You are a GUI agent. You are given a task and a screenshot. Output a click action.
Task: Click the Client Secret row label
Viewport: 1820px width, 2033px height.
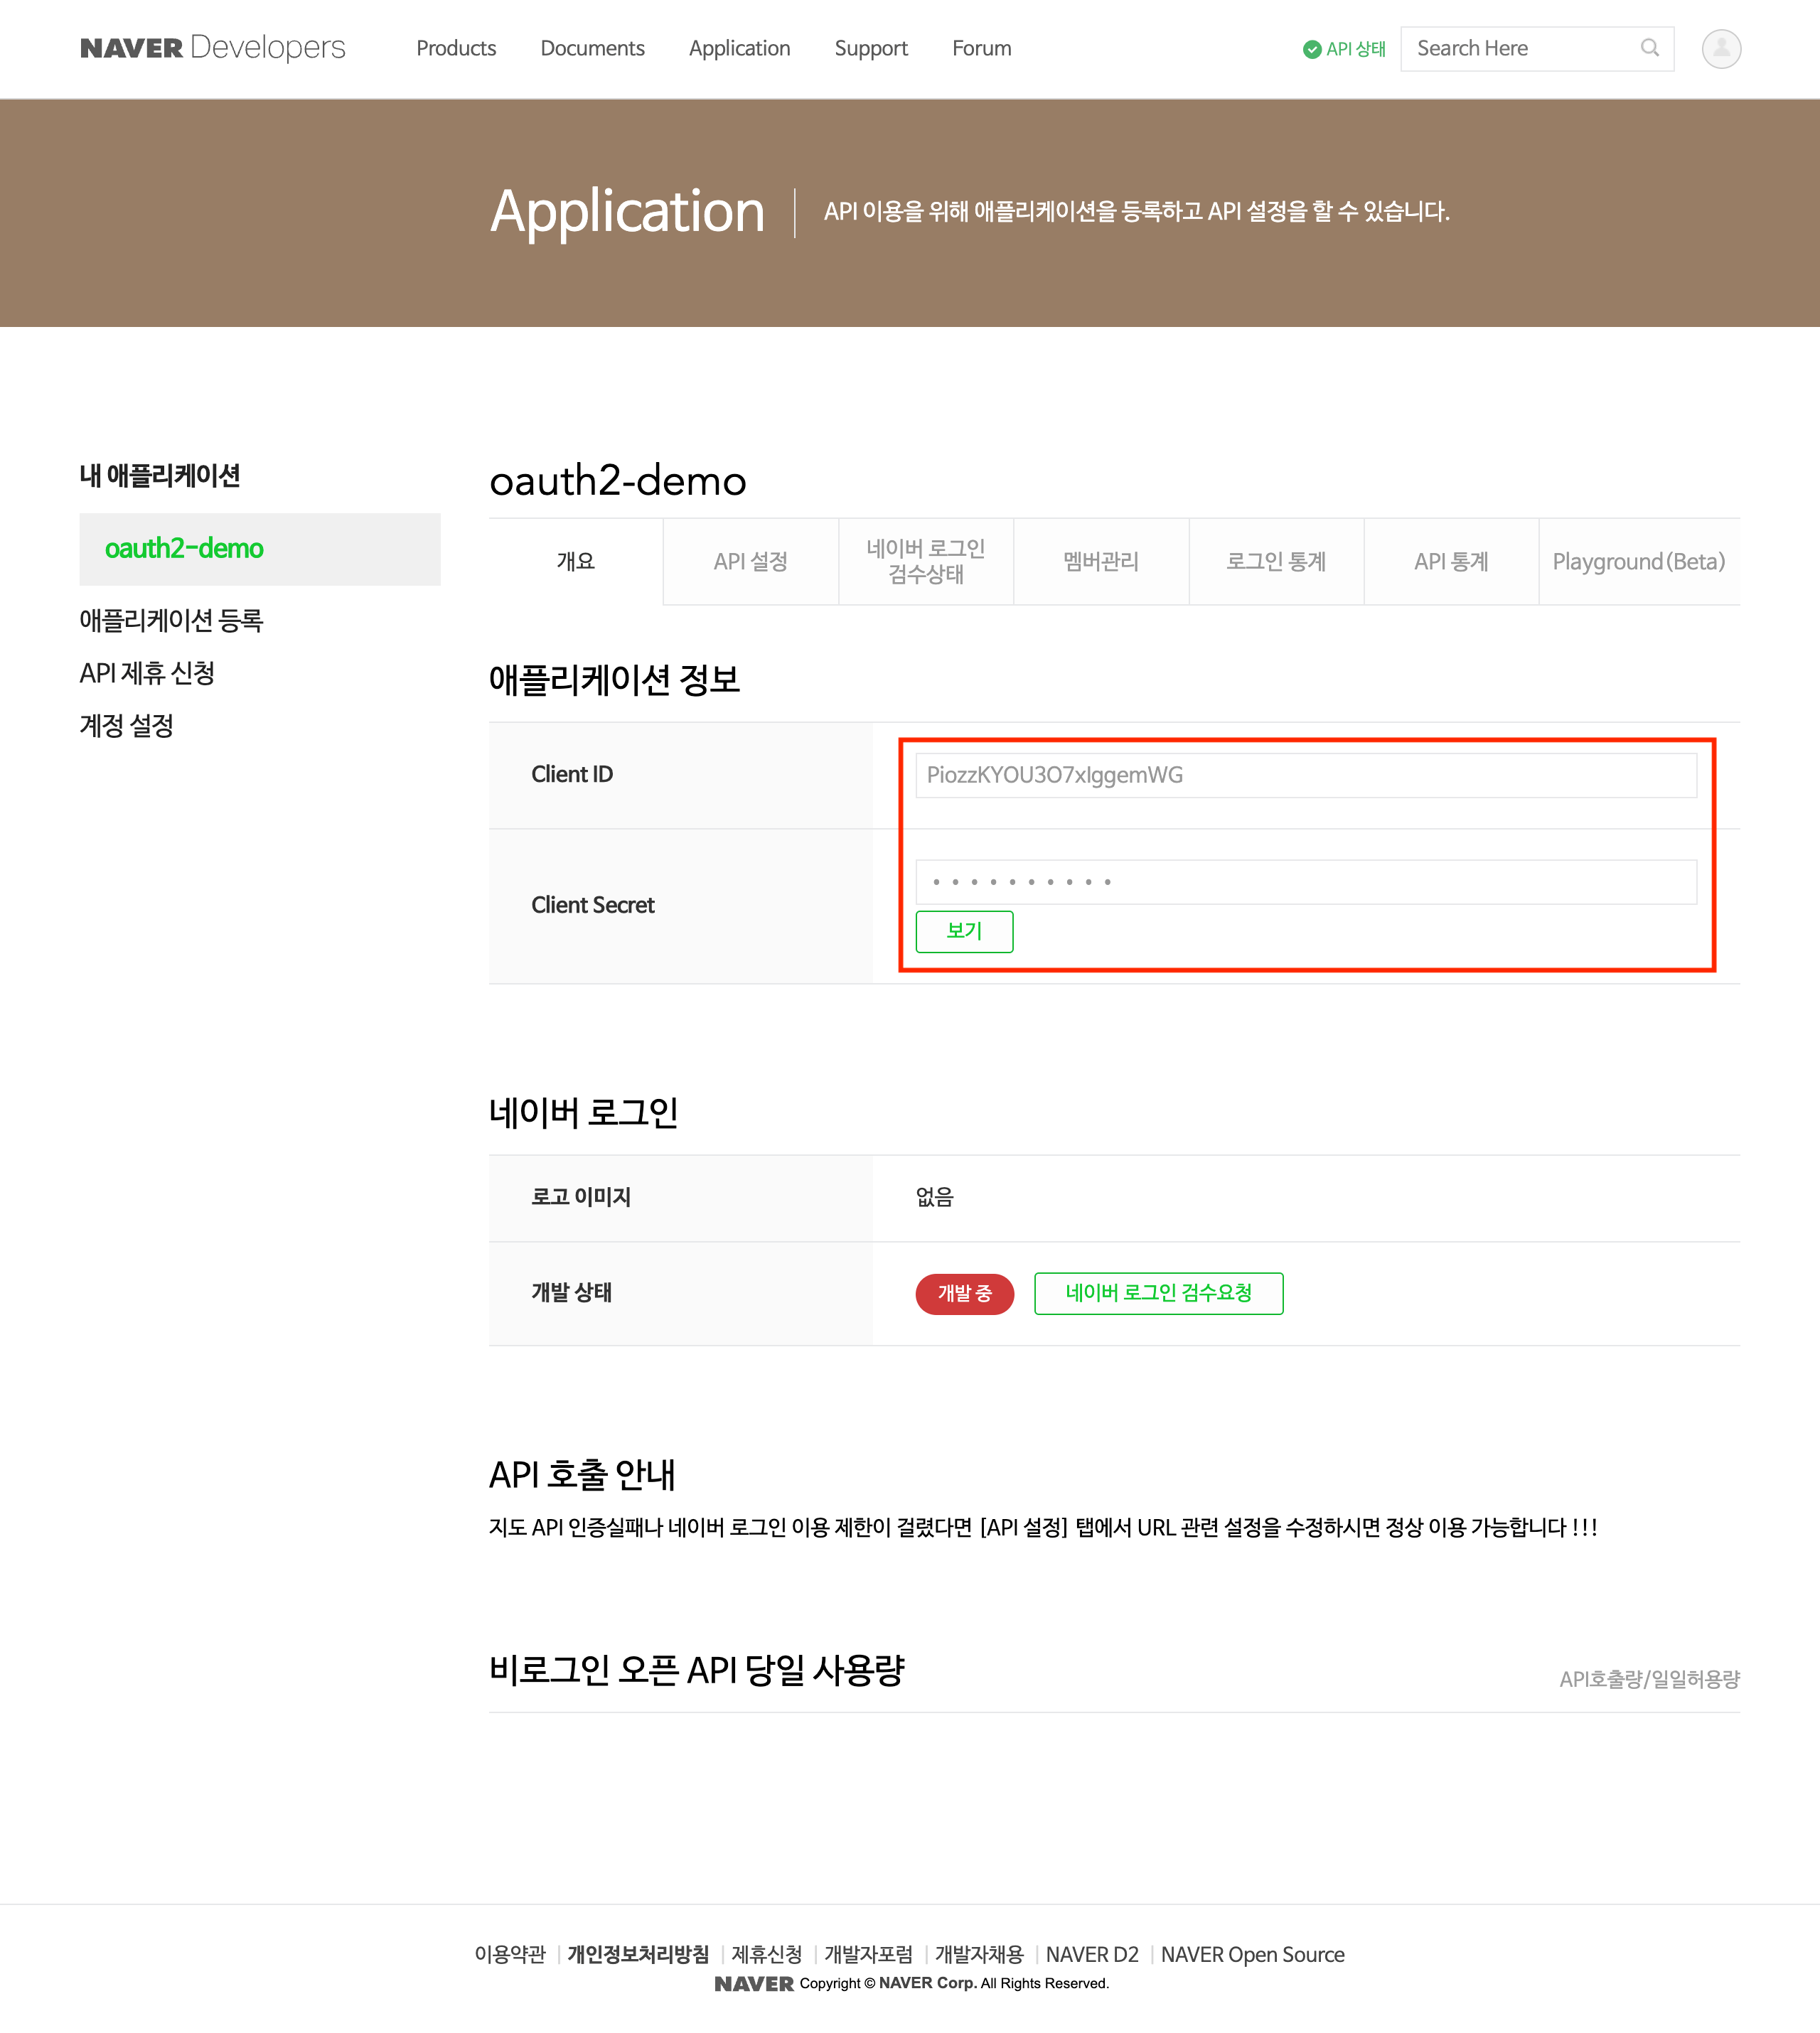tap(593, 905)
